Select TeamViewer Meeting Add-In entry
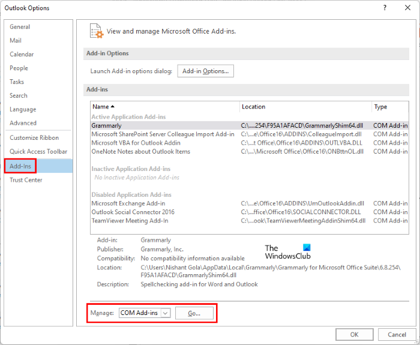 (130, 221)
